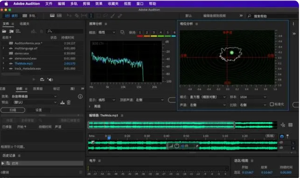Click the delete preset trash icon

tap(69, 103)
